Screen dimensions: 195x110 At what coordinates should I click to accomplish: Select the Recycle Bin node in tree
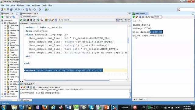tap(13, 89)
